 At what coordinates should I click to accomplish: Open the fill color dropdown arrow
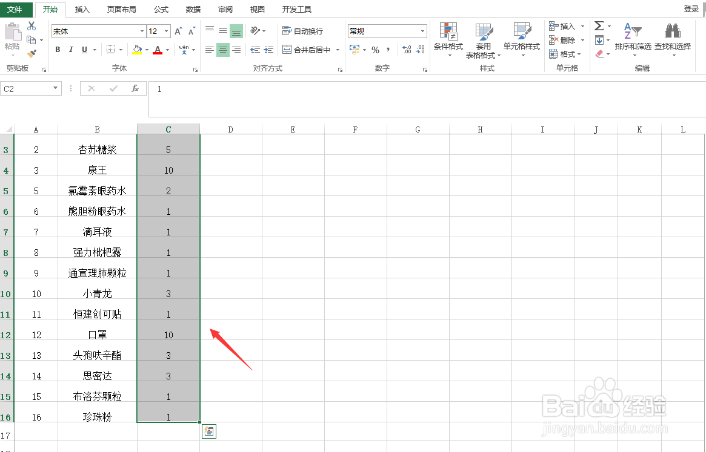(147, 50)
